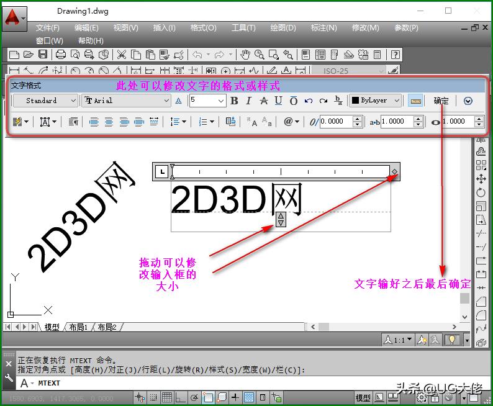The width and height of the screenshot is (493, 406).
Task: Click the text box height arrows handle
Action: point(281,219)
